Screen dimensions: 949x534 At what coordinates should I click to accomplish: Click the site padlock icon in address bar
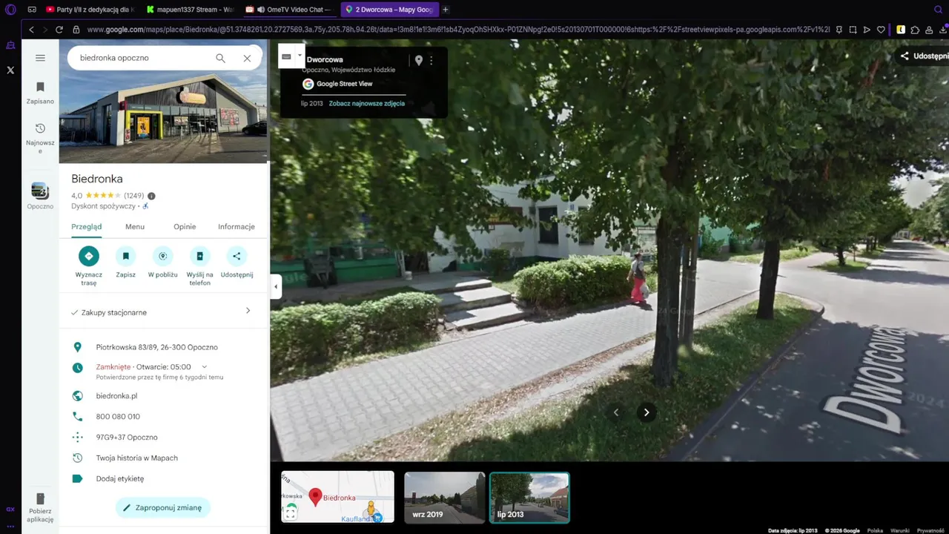(76, 30)
